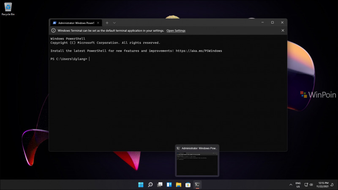
Task: Dismiss the default terminal info bar
Action: (x=283, y=30)
